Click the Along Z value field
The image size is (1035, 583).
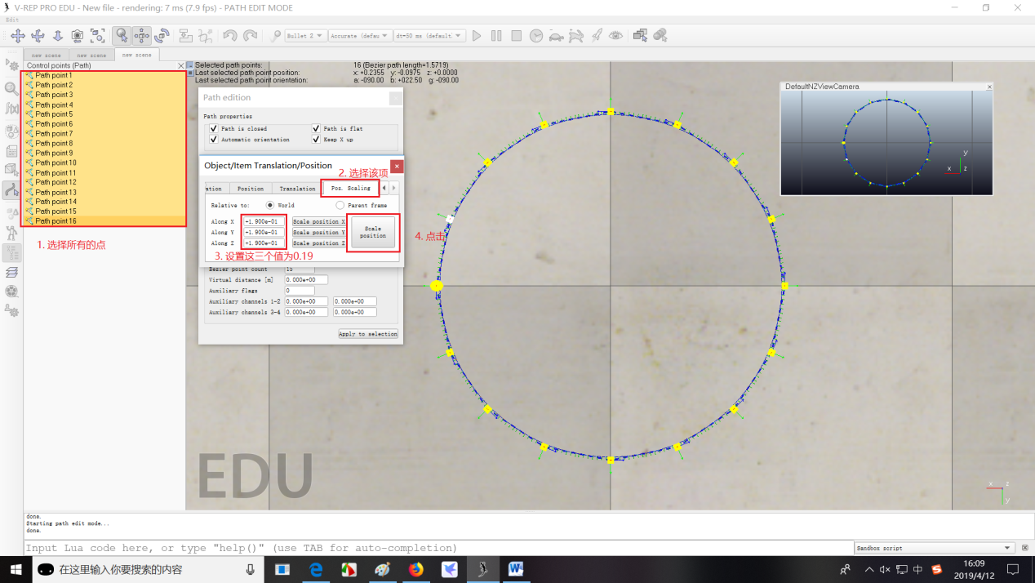264,243
